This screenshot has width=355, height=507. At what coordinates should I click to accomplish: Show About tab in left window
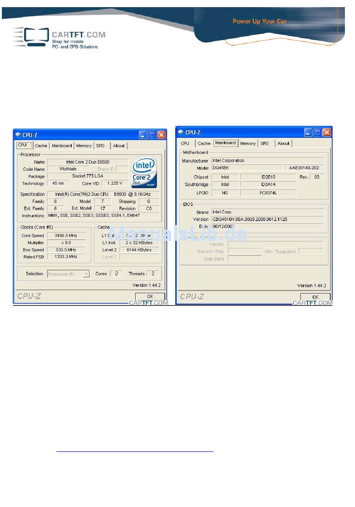click(119, 146)
